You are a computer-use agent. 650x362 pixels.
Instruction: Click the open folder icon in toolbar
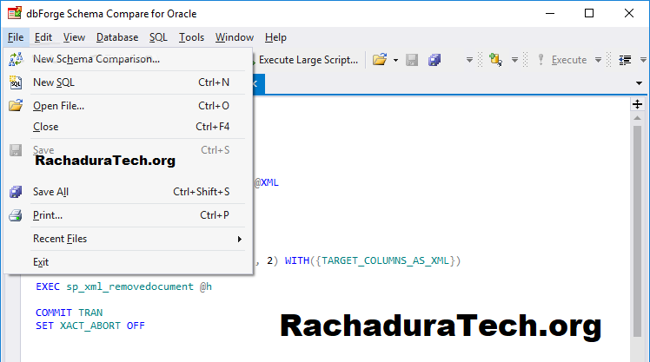click(380, 60)
